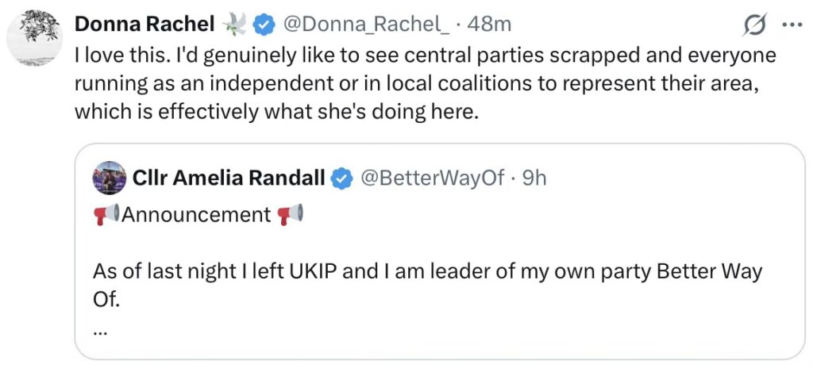Click the megaphone emoji before Announcement
Screen dimensions: 813x368
tap(105, 215)
